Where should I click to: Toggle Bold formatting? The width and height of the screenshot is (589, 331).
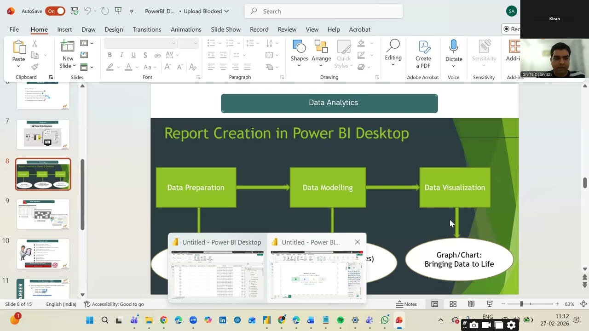110,55
